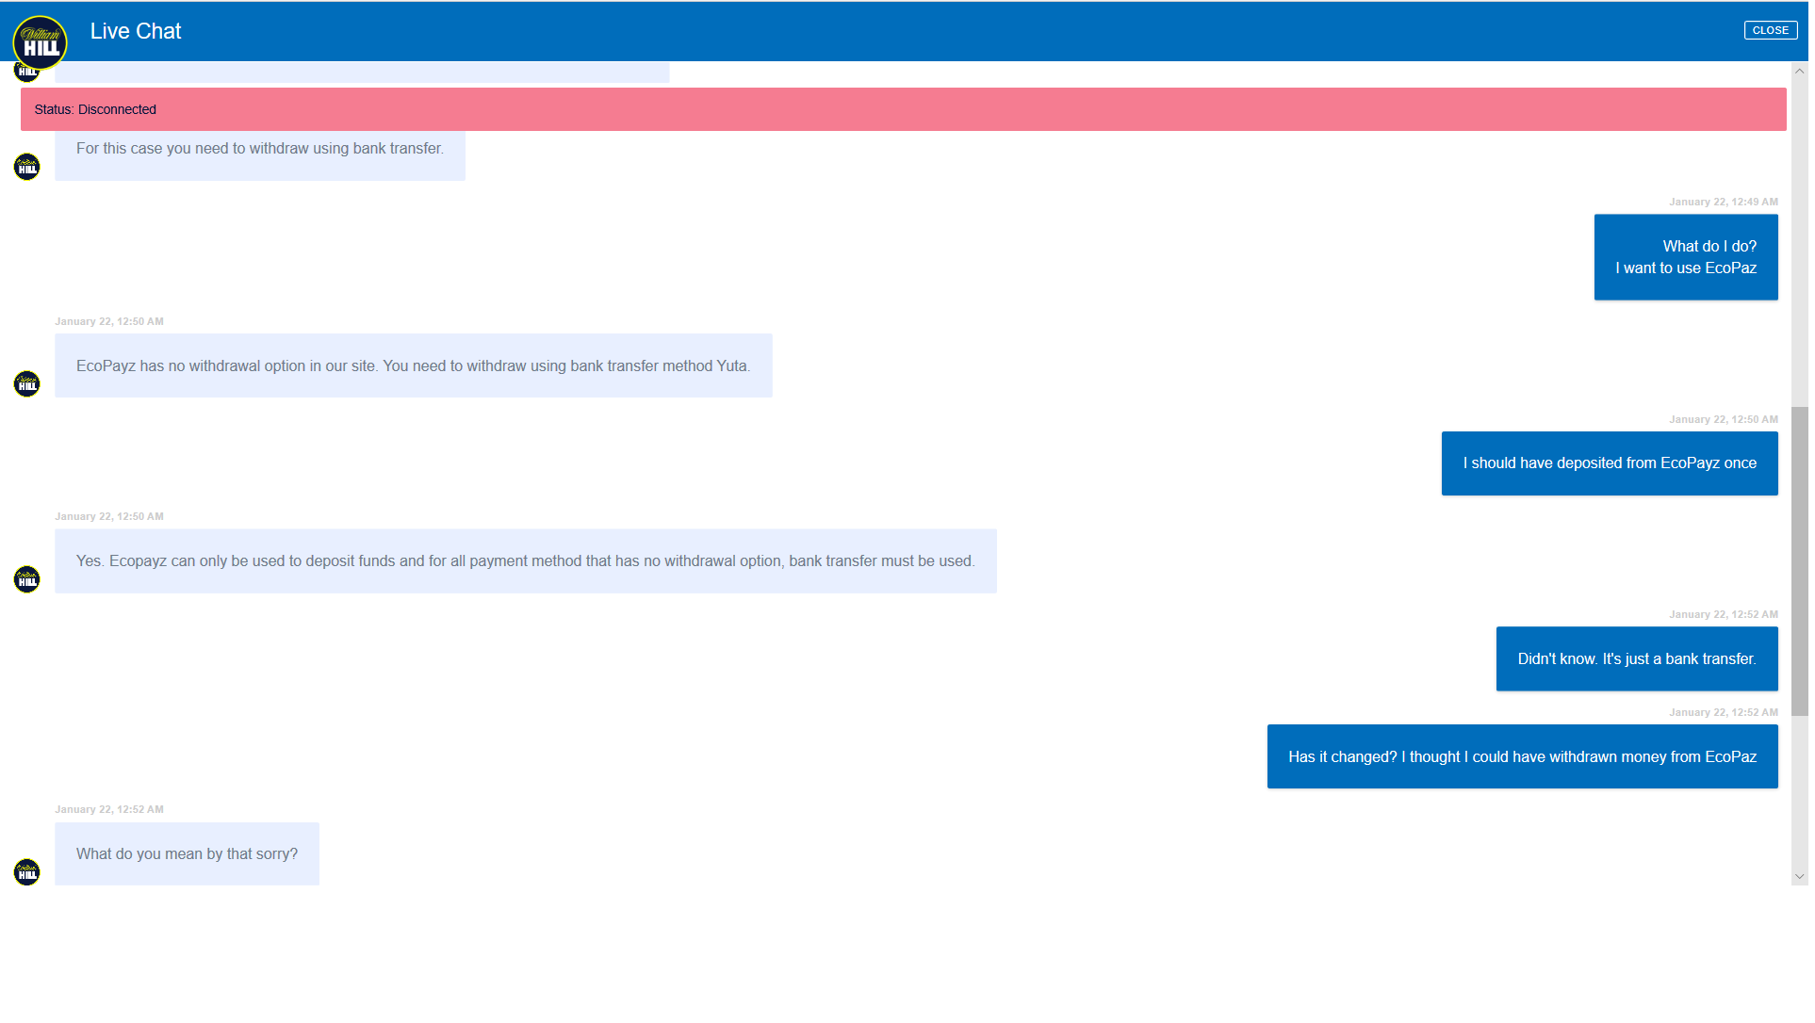Click the vertical scrollbar thumb
Screen dimensions: 1815x1023
[1799, 561]
